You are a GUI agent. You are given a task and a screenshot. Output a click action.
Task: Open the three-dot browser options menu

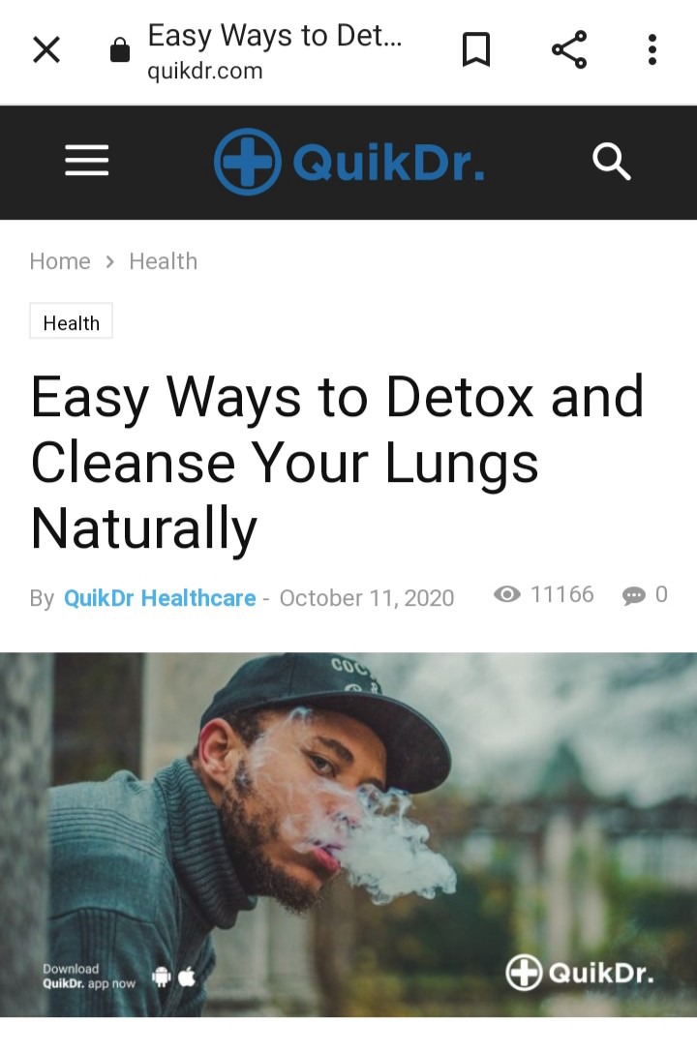[652, 49]
